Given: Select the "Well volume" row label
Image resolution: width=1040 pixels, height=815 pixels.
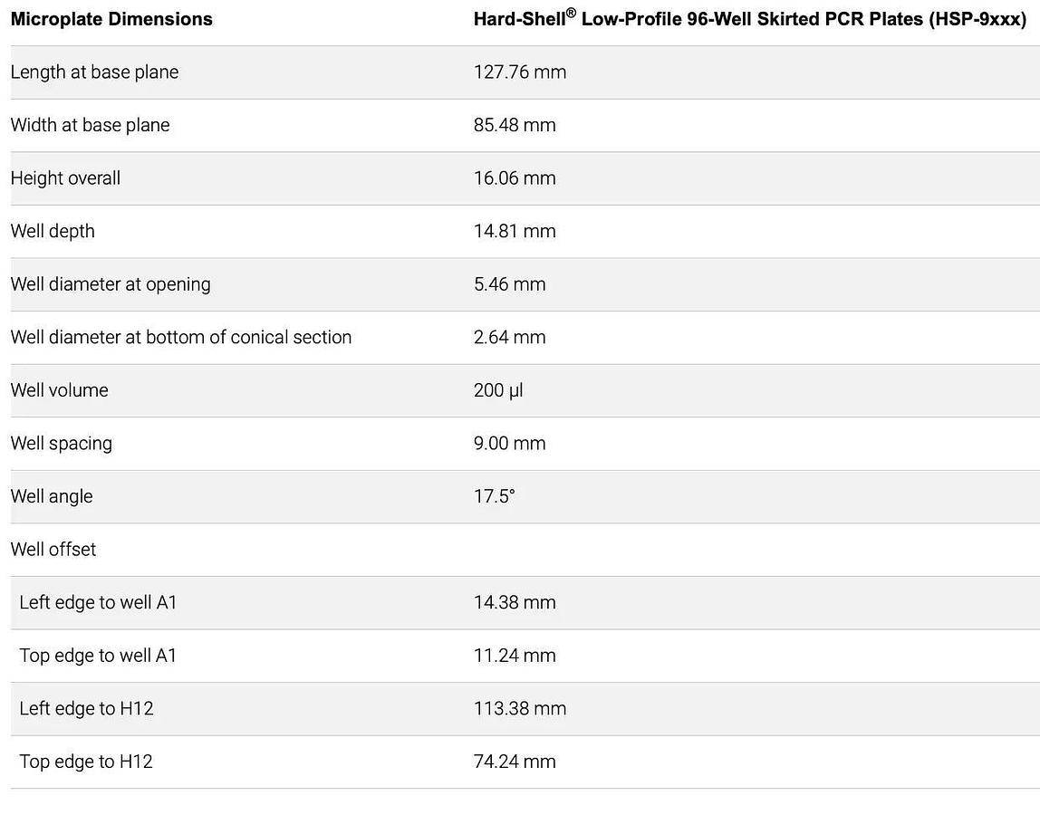Looking at the screenshot, I should tap(59, 390).
